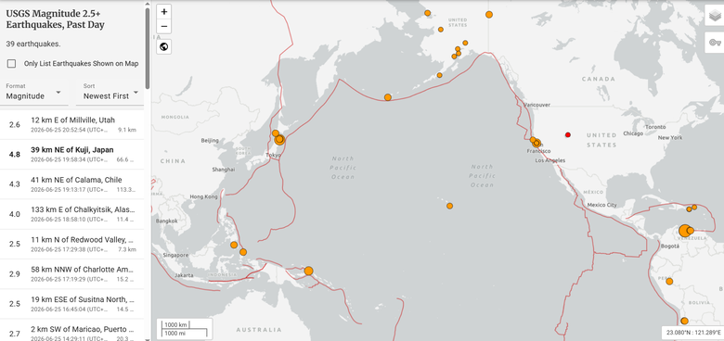Open 11 km N of Redwood Valley entry
724x341 pixels.
coord(72,245)
